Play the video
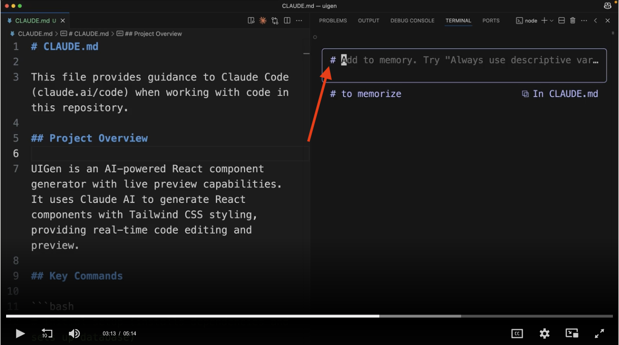This screenshot has height=345, width=619. coord(20,333)
